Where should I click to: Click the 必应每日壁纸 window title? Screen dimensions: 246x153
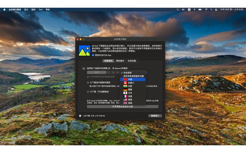pos(120,39)
